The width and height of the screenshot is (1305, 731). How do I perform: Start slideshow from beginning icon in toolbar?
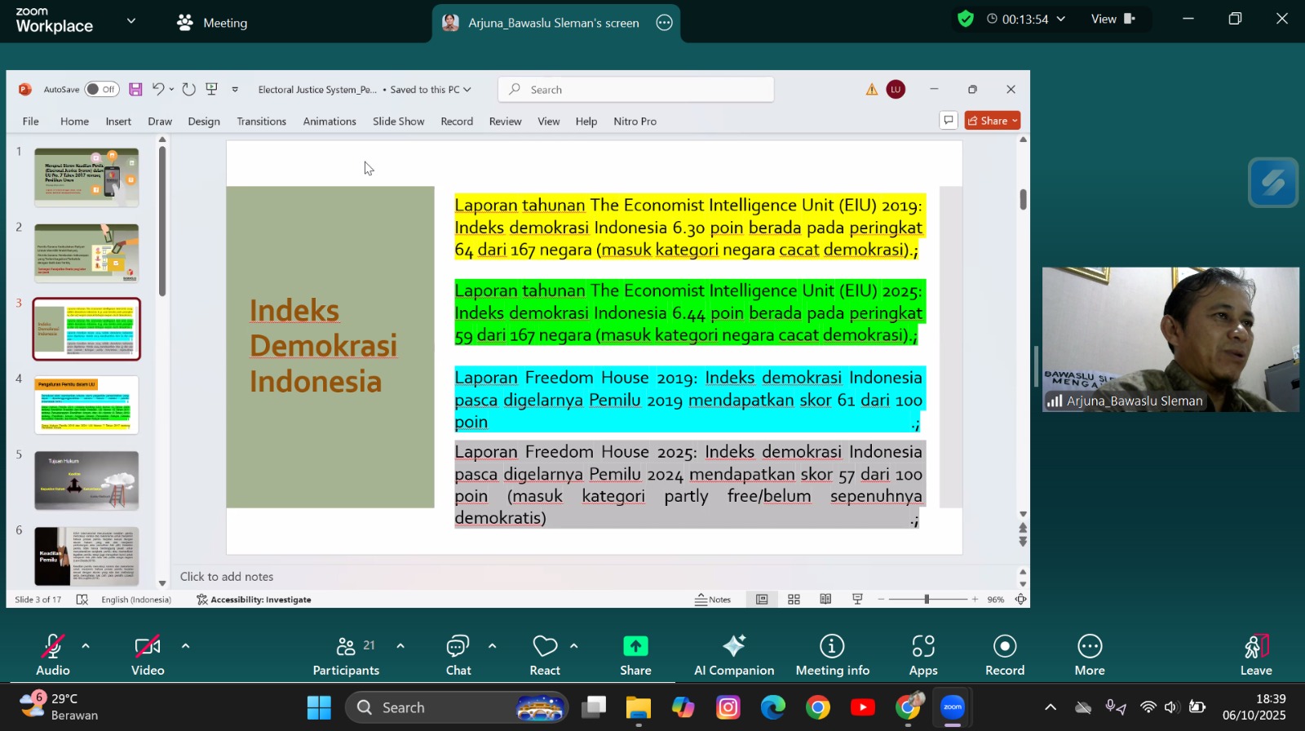(212, 89)
